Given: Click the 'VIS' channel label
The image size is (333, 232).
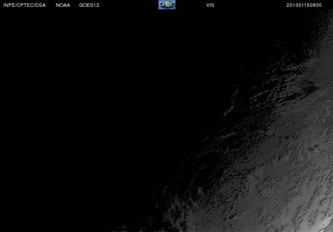Looking at the screenshot, I should [210, 5].
